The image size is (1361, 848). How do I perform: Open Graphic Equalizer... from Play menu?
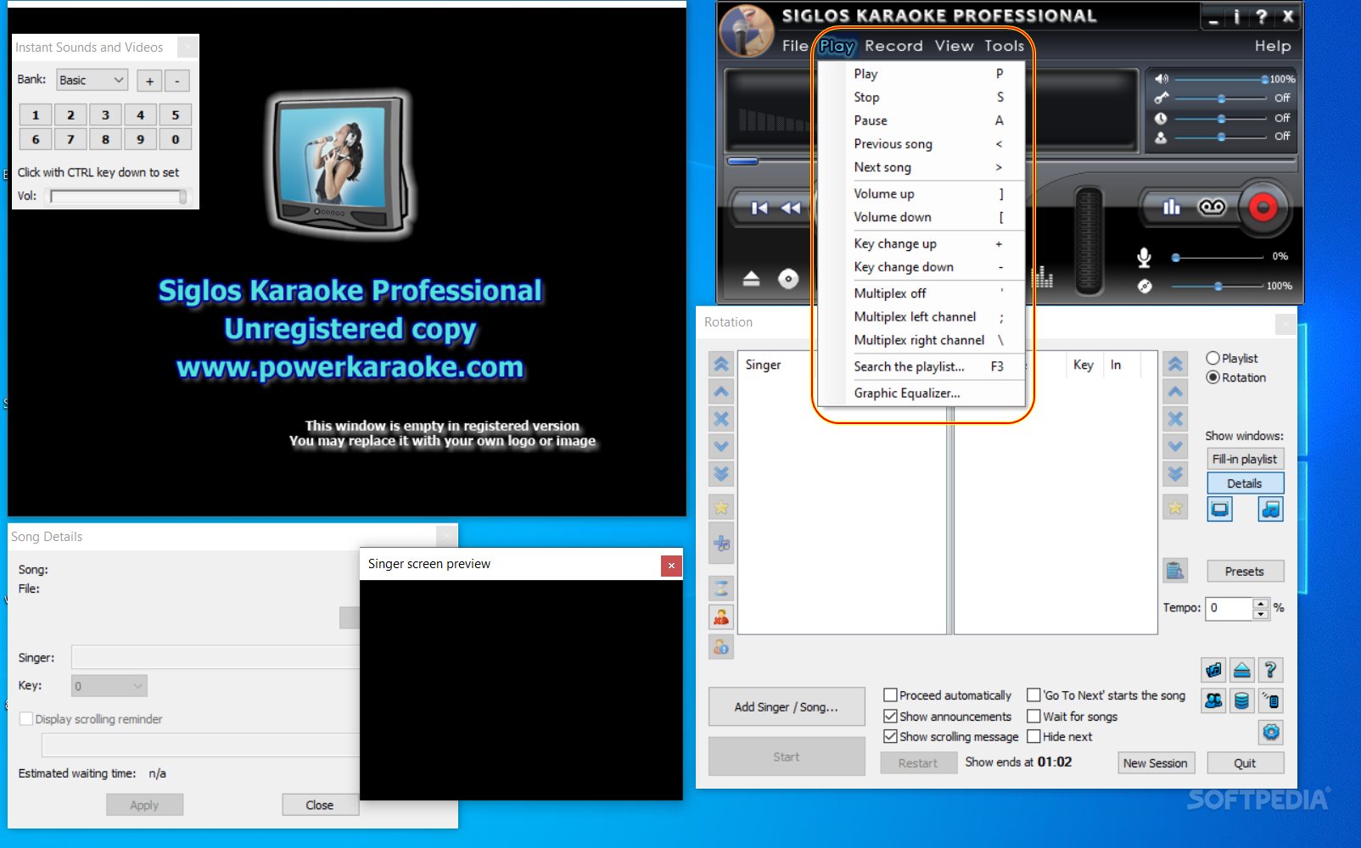921,393
